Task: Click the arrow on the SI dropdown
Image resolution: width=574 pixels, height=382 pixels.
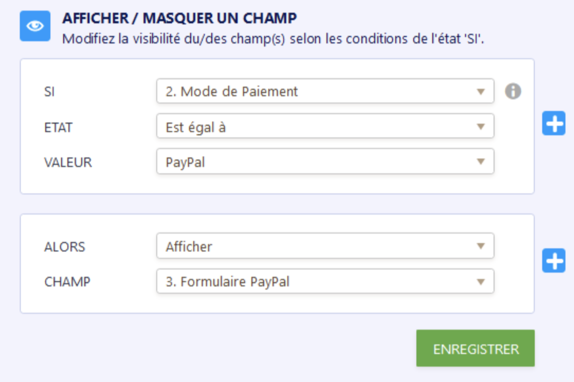Action: click(481, 92)
